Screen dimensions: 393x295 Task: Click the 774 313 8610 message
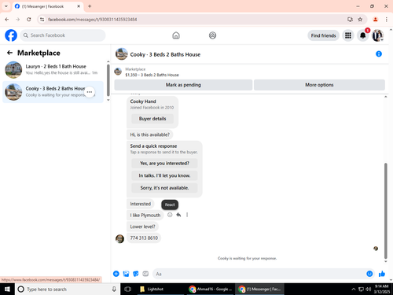click(144, 238)
